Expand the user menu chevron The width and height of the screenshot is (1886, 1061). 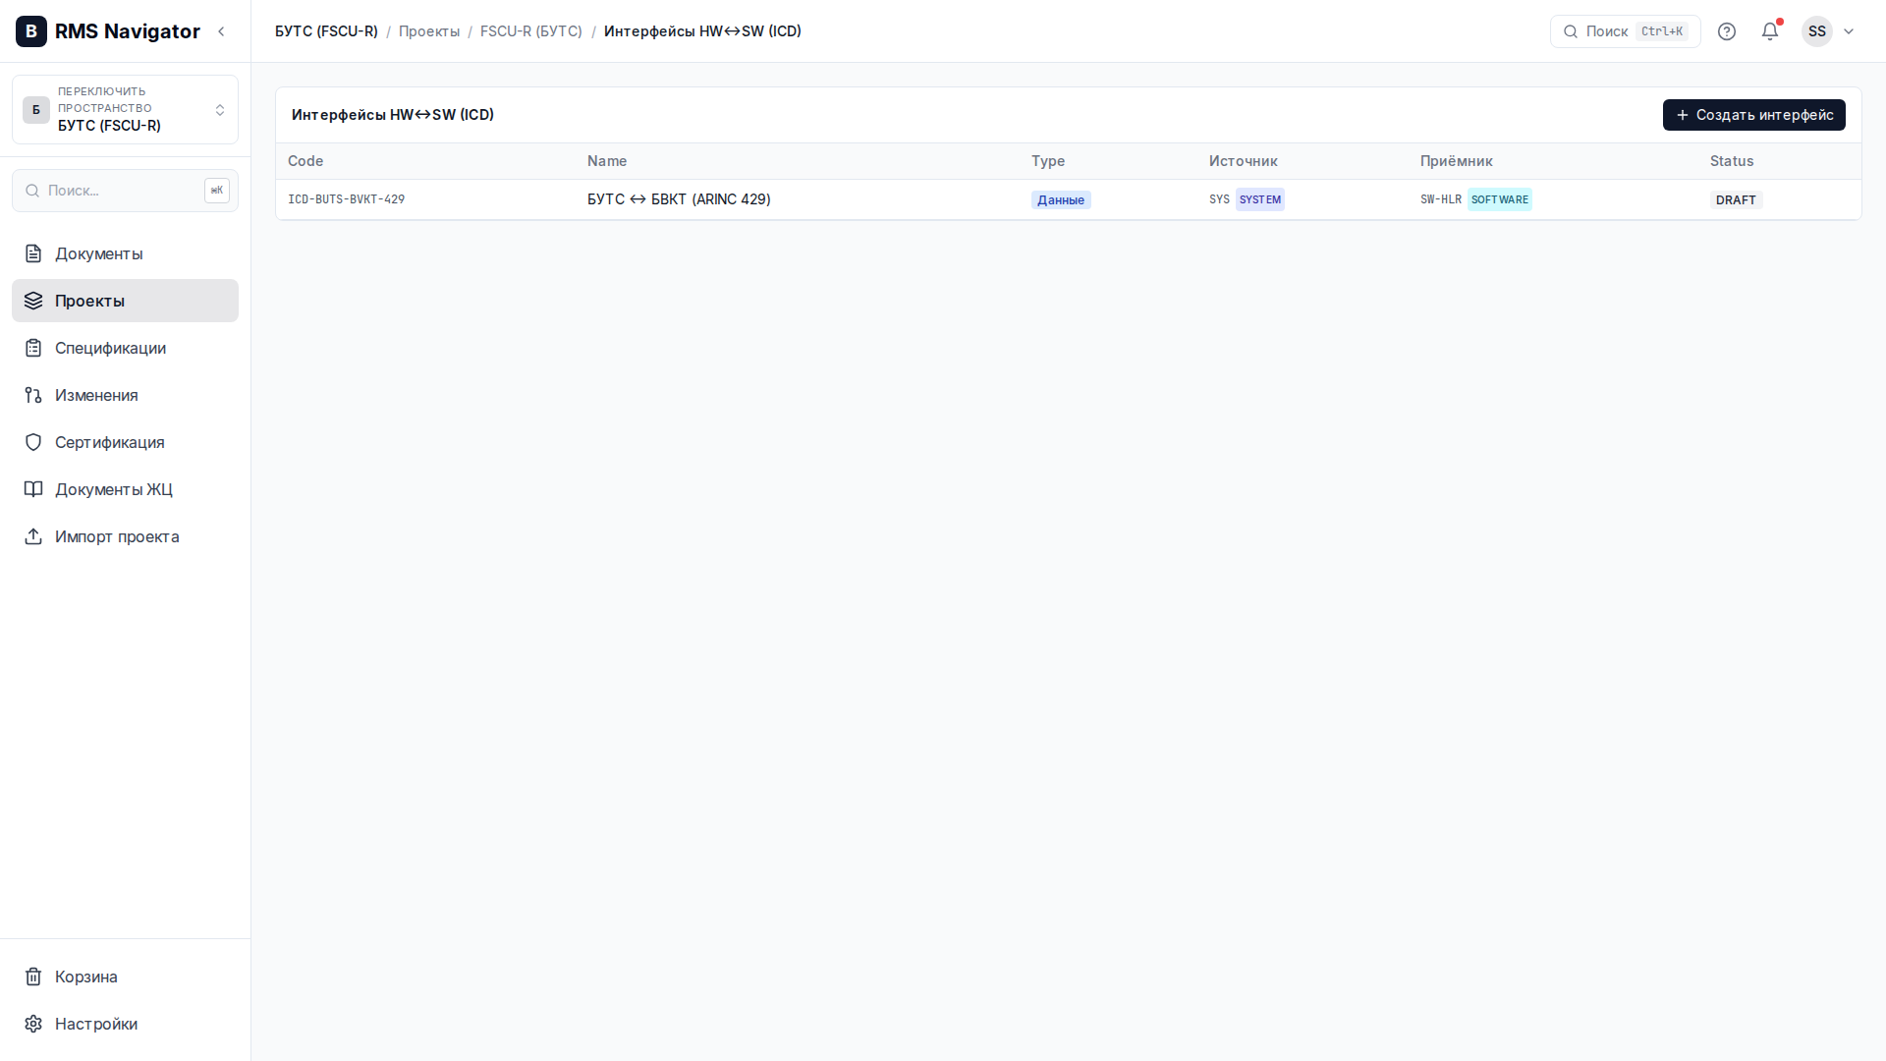(x=1849, y=31)
